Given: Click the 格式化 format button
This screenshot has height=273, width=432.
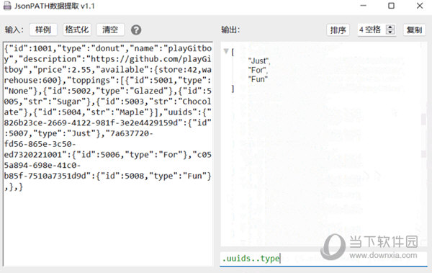Looking at the screenshot, I should 76,30.
